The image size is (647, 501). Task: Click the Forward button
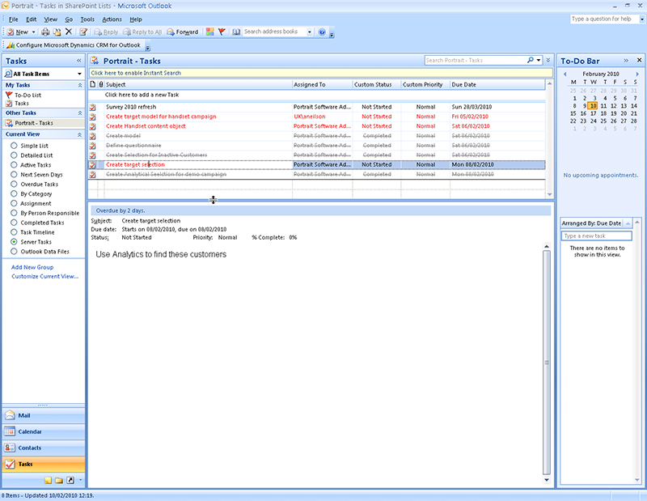coord(182,32)
